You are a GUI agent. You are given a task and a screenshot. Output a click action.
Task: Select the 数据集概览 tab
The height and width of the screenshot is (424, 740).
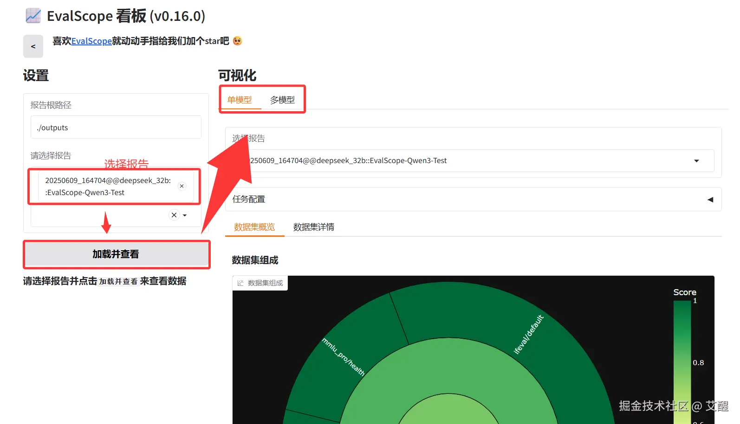click(254, 227)
